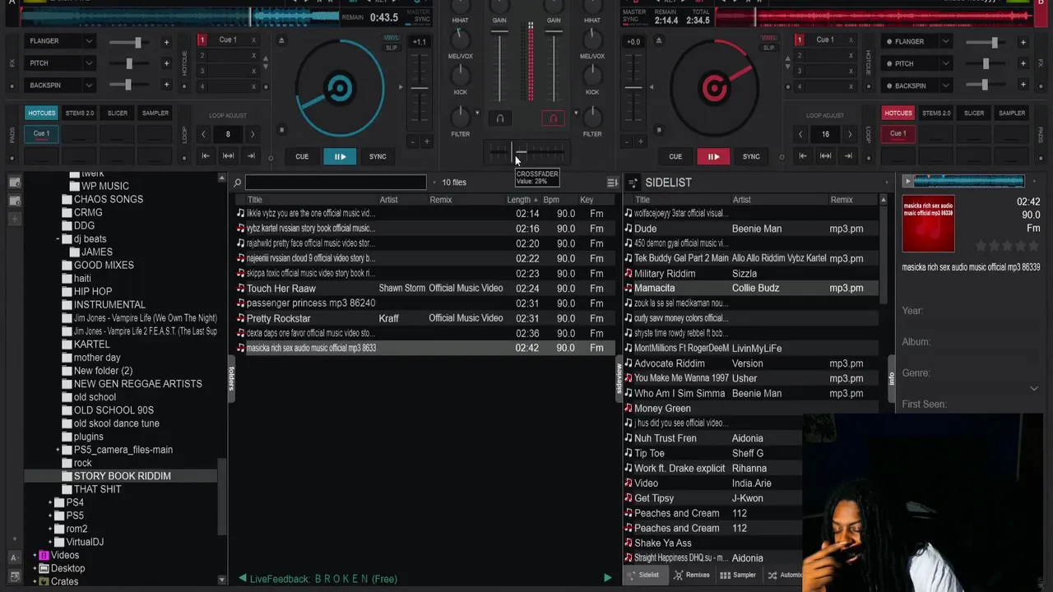Open STORY BOOK RIDDIM folder
The image size is (1053, 592).
tap(123, 476)
